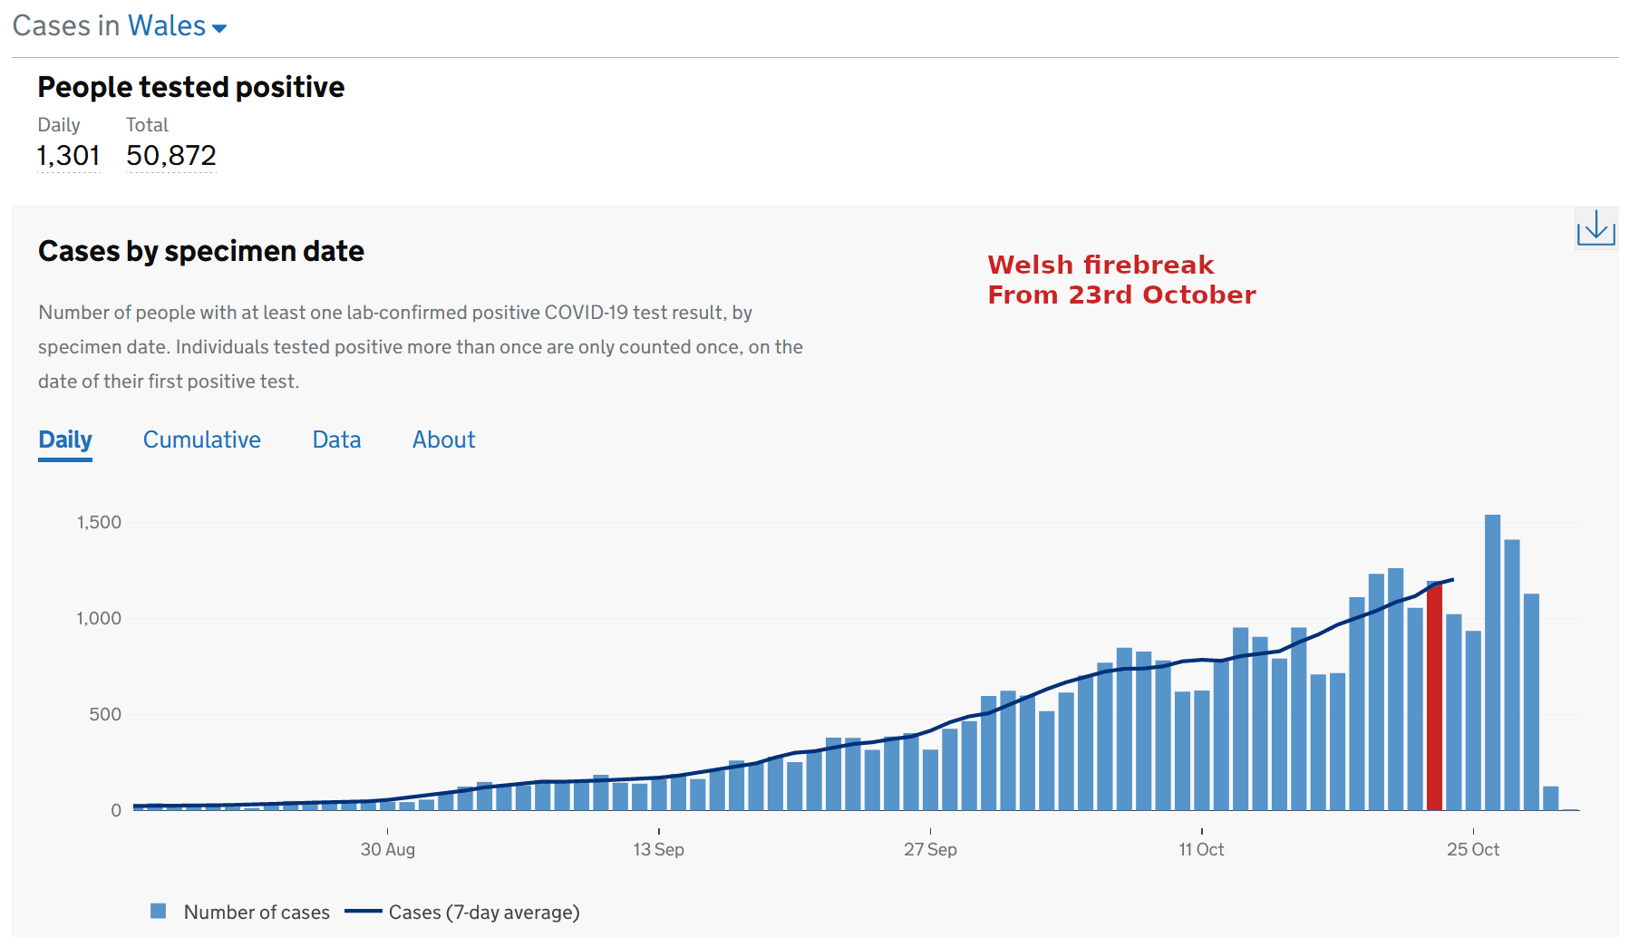The image size is (1629, 937).
Task: Click the 'People tested positive' heading
Action: (191, 87)
